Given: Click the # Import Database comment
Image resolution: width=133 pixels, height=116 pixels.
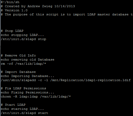Looking at the screenshot, I should [18, 72].
